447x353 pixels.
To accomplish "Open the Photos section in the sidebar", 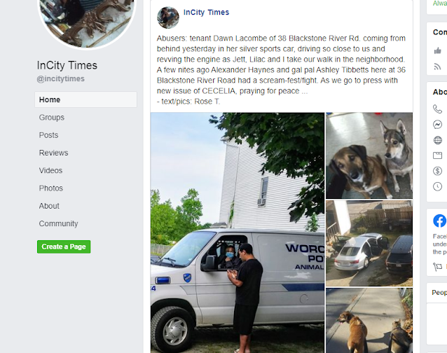I will coord(51,188).
